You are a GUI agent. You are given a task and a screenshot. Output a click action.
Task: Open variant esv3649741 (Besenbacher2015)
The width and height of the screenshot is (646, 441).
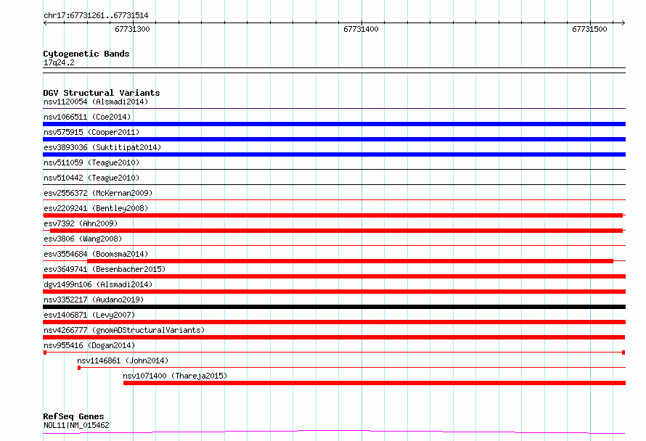point(105,269)
